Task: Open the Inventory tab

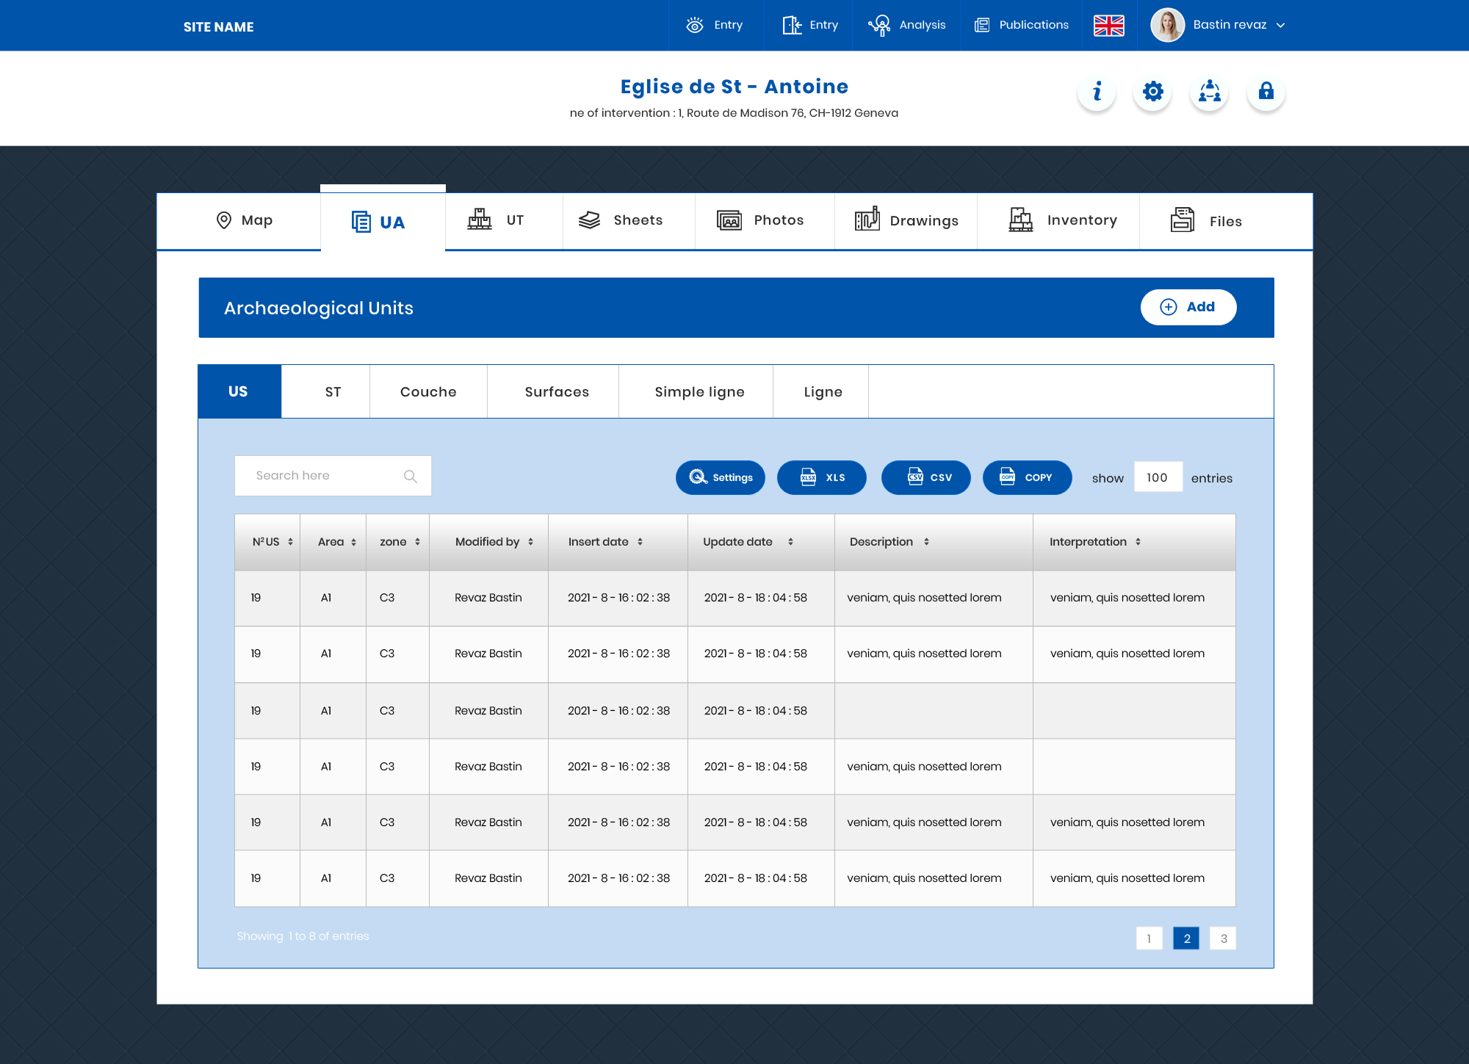Action: 1063,220
